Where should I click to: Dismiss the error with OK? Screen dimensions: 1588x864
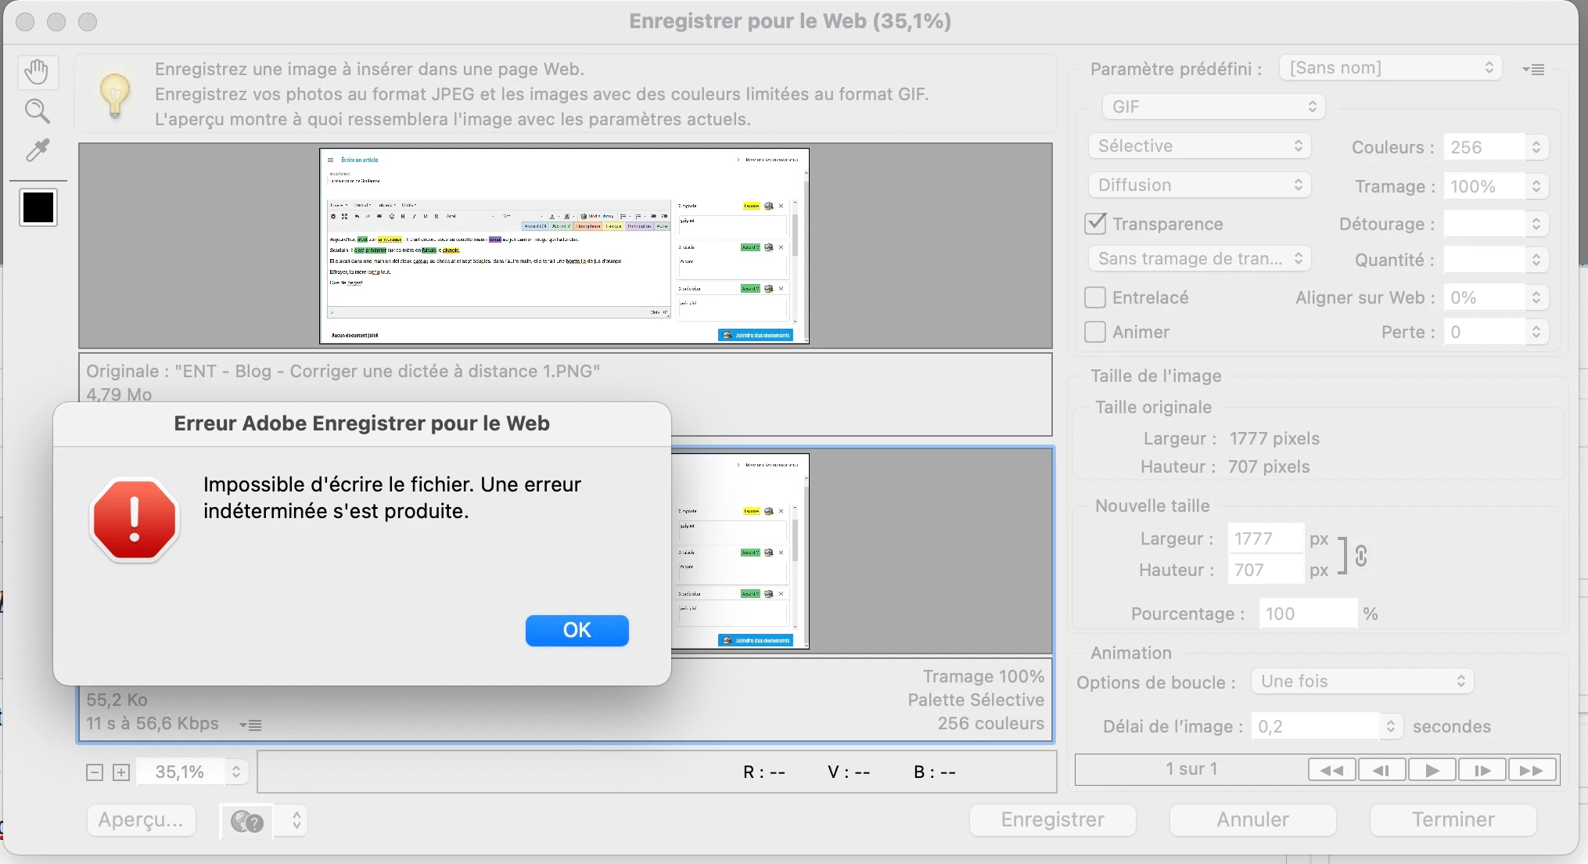coord(577,630)
